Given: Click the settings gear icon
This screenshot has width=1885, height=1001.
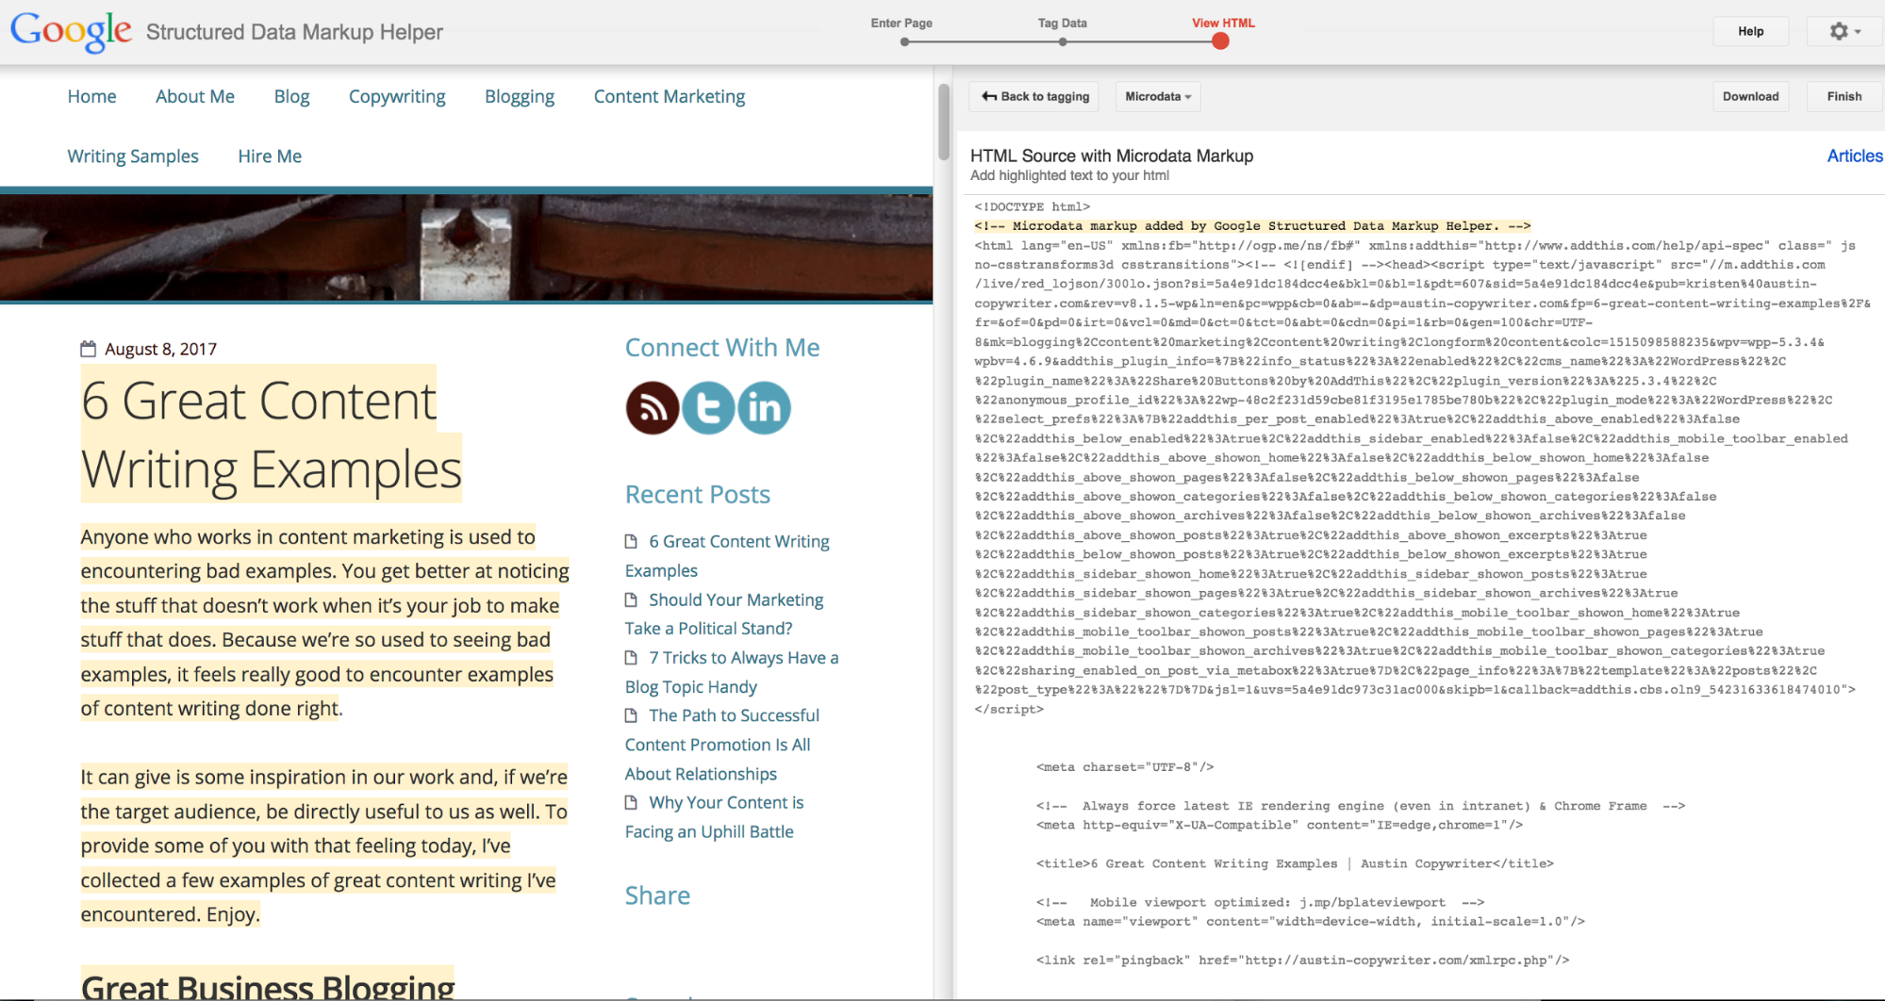Looking at the screenshot, I should (x=1838, y=31).
